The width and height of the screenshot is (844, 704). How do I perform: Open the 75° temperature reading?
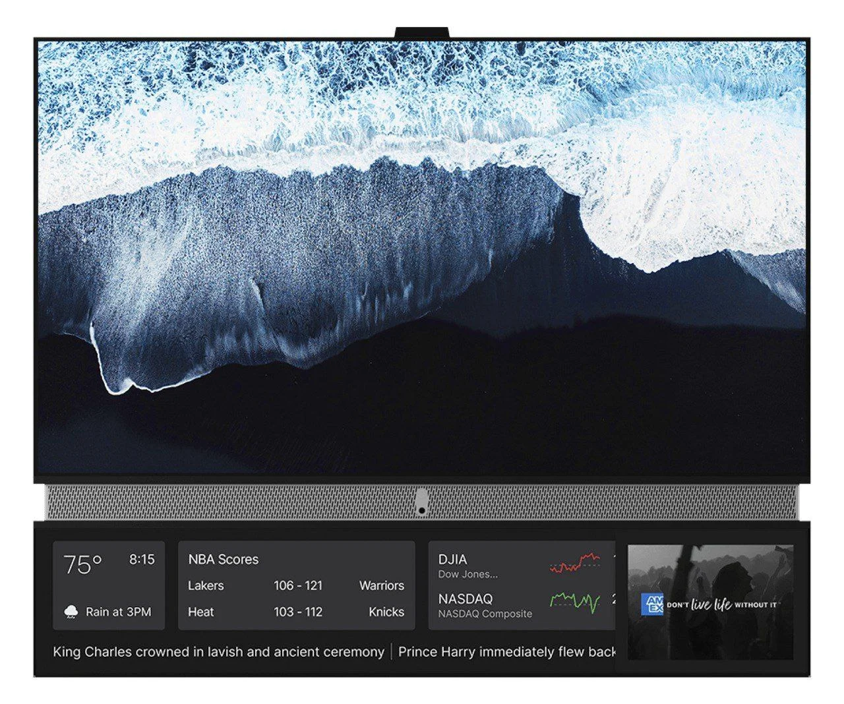click(82, 565)
